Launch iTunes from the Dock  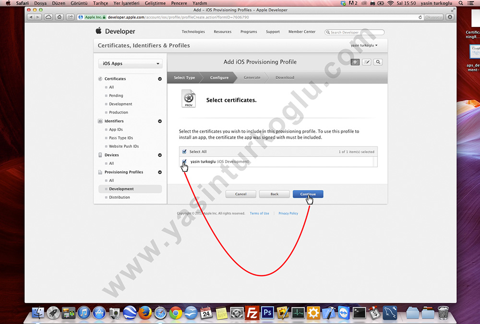(x=84, y=313)
